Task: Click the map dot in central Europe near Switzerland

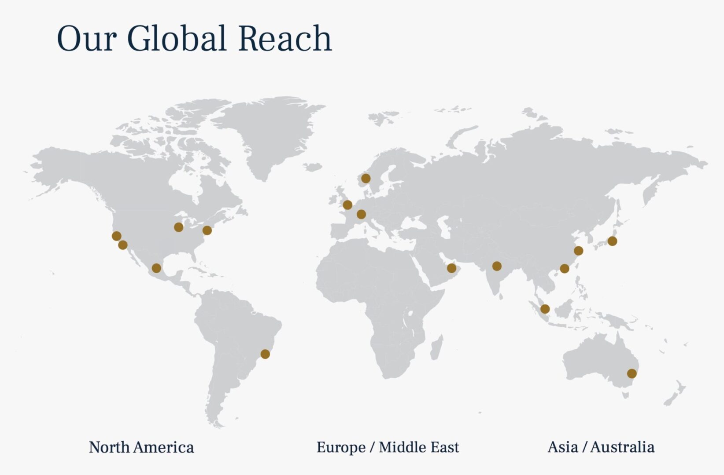Action: [x=361, y=214]
